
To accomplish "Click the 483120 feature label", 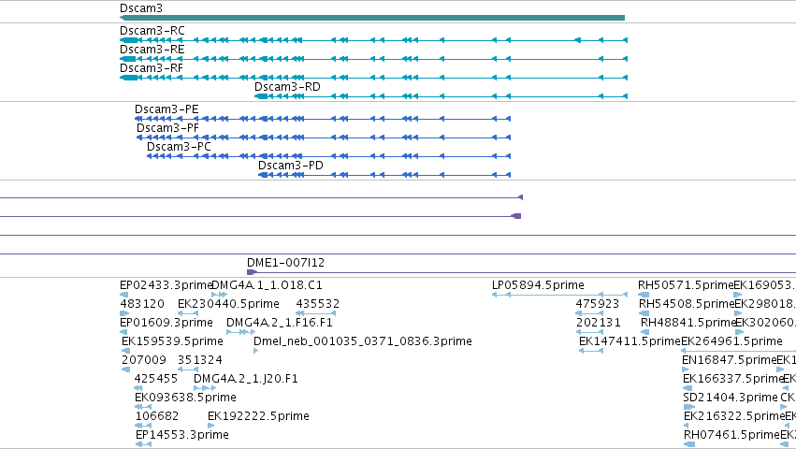I will click(142, 304).
